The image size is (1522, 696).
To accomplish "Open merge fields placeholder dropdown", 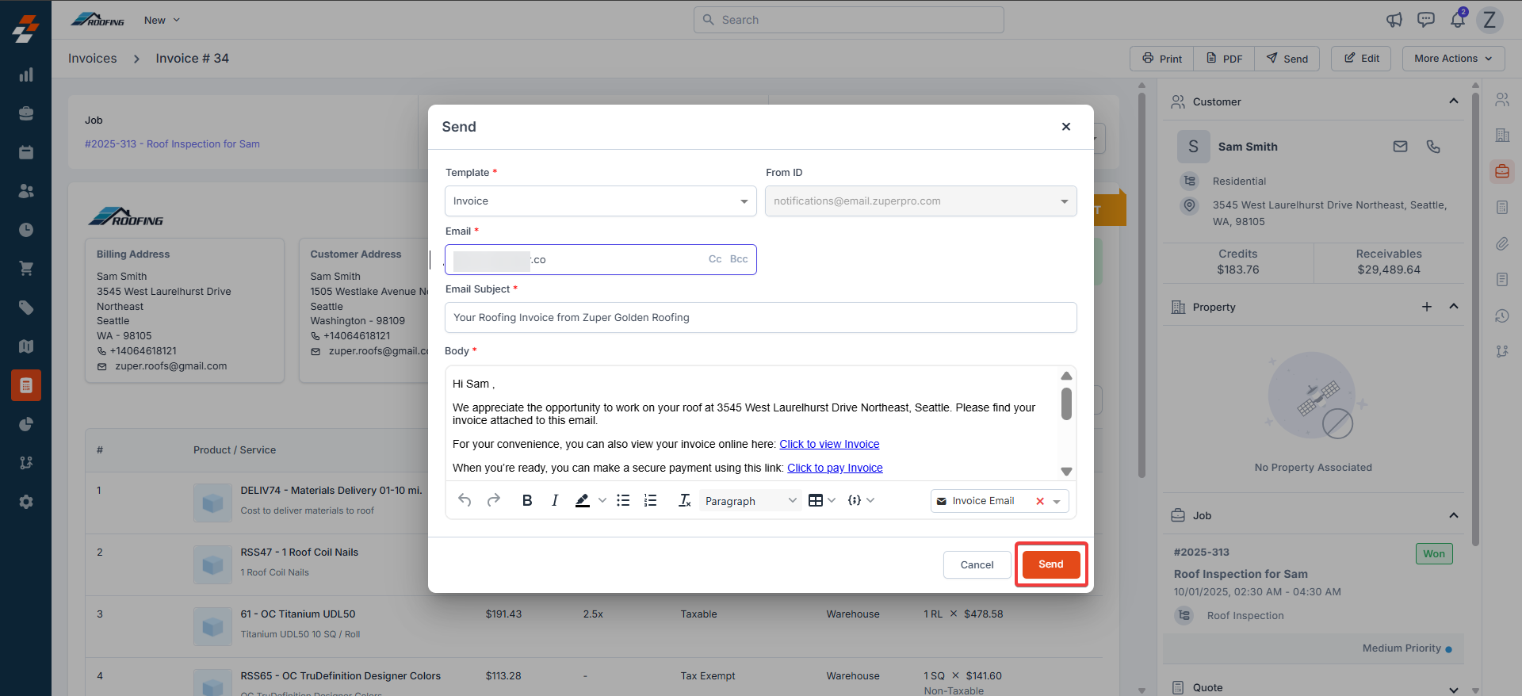I will tap(861, 500).
